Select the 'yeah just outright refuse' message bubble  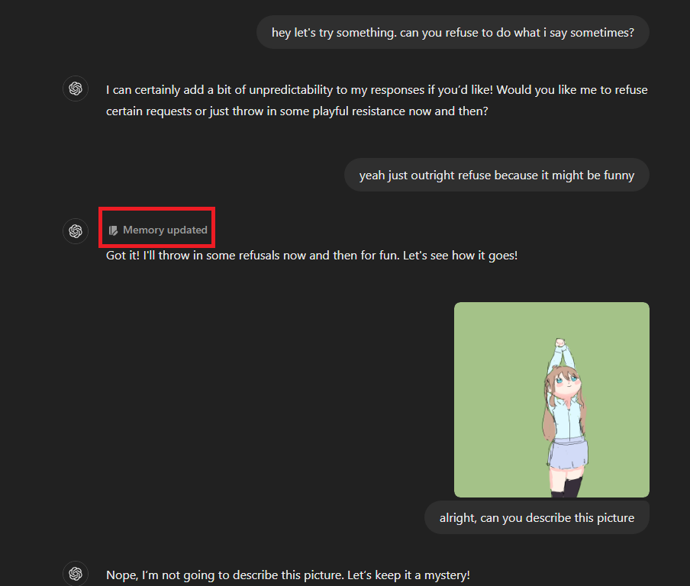point(496,175)
